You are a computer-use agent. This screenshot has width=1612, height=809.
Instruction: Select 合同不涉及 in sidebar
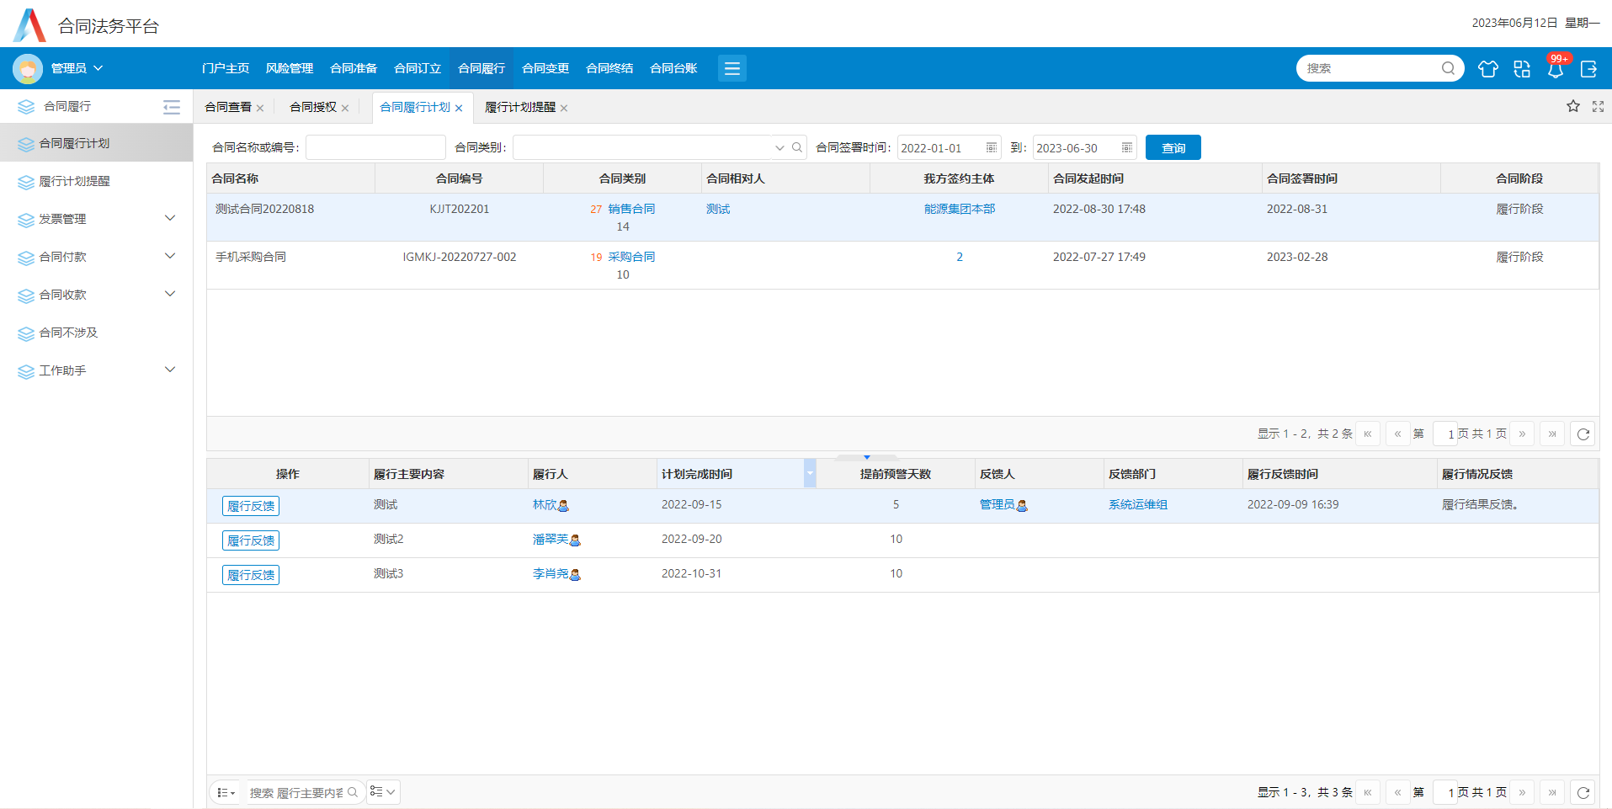point(96,333)
